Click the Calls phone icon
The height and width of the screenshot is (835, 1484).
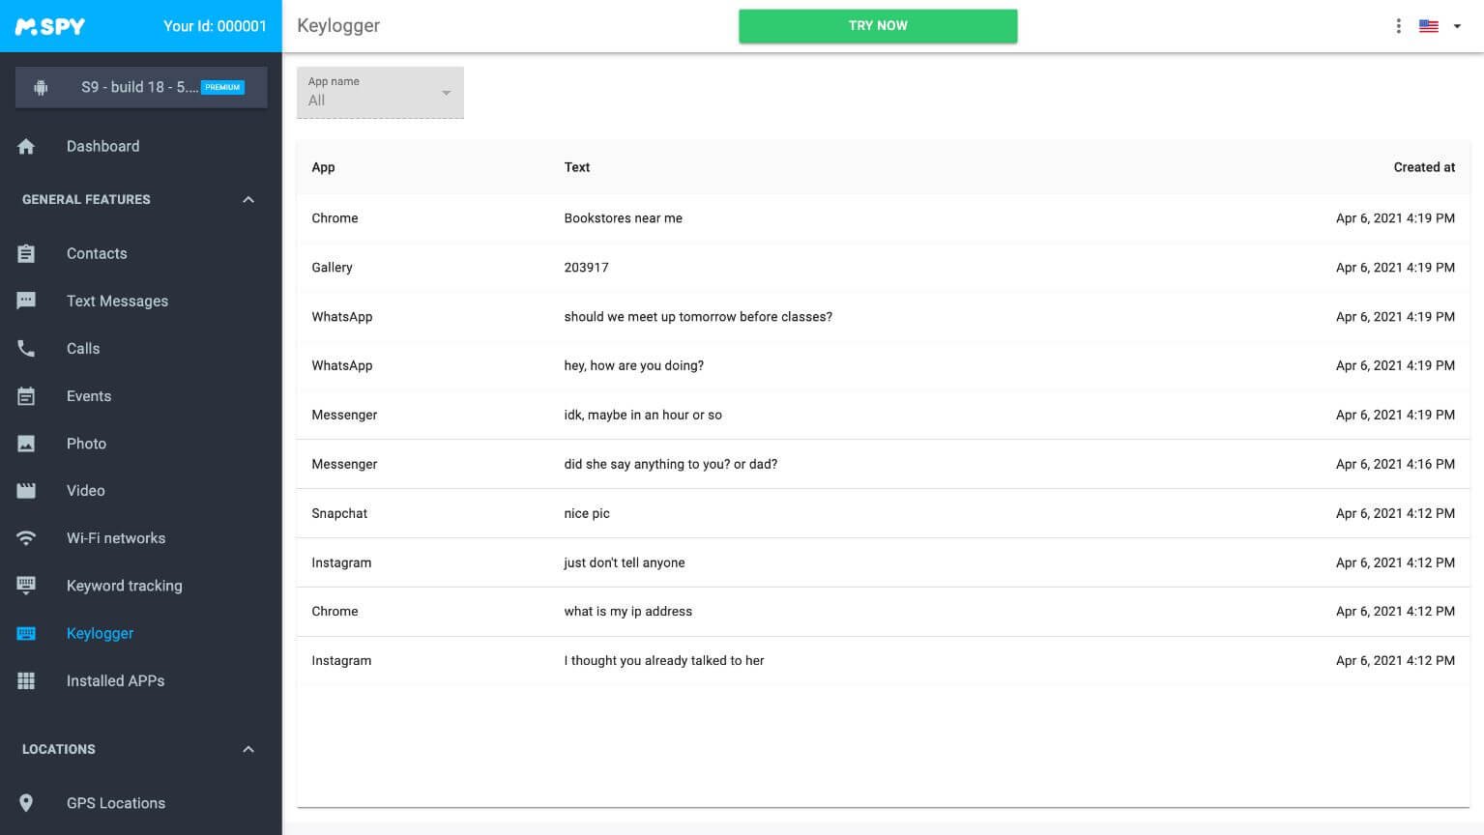[x=26, y=348]
